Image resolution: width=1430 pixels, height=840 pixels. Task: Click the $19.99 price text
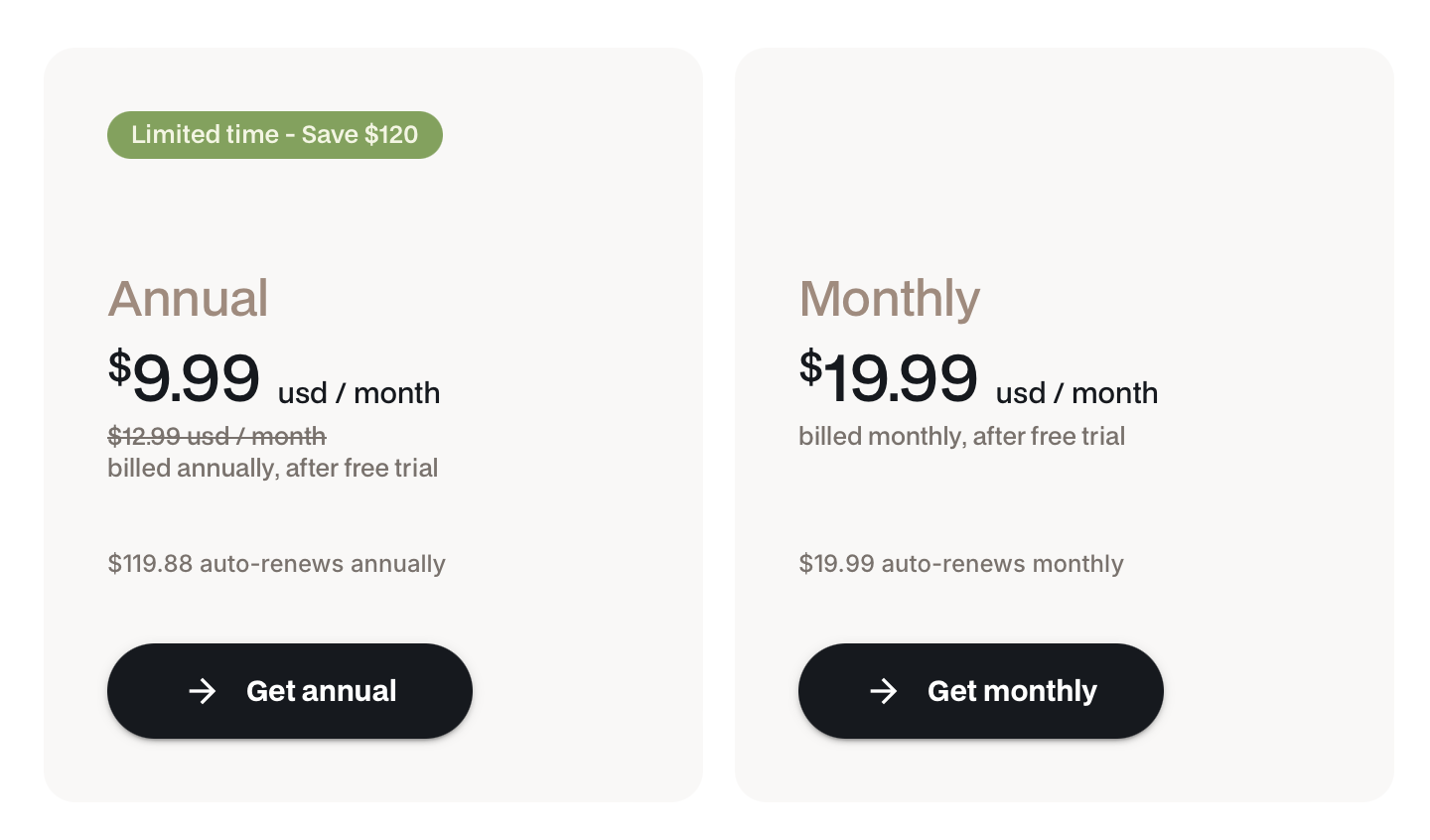tap(889, 377)
